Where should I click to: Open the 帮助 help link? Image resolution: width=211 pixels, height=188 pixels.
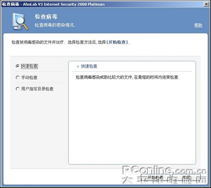tap(198, 25)
